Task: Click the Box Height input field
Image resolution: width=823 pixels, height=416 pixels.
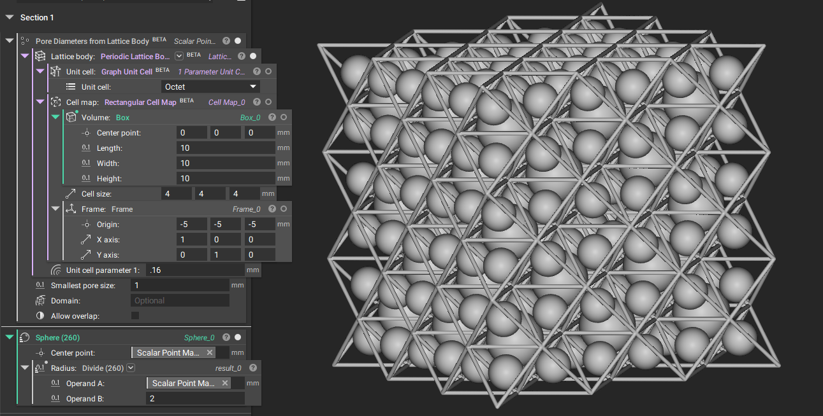Action: point(226,178)
